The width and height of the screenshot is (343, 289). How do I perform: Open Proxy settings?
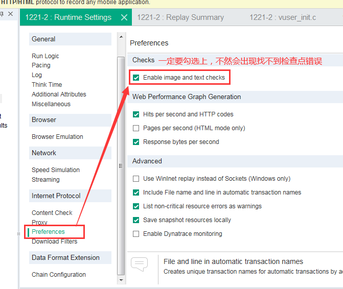click(39, 222)
